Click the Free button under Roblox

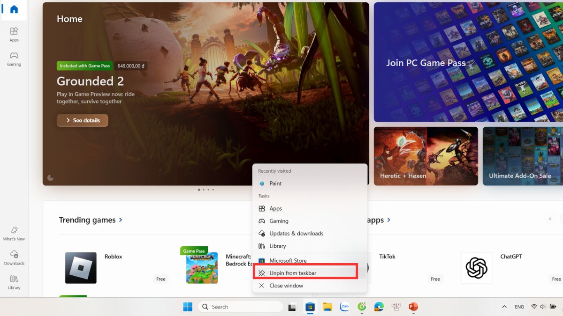pyautogui.click(x=161, y=279)
